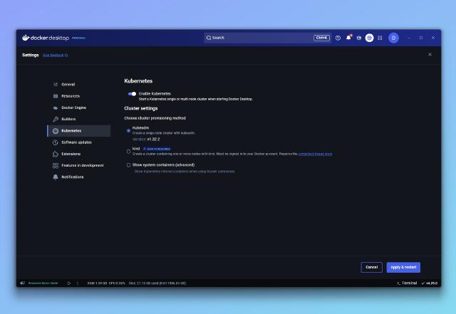Click the Docker Engine whale icon
This screenshot has width=456, height=314.
(56, 108)
